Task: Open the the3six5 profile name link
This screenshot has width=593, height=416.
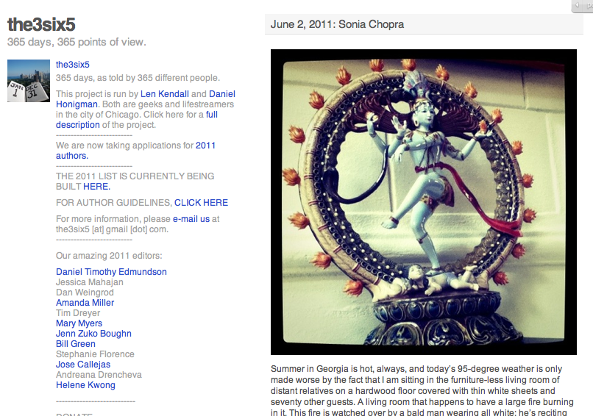Action: coord(73,65)
